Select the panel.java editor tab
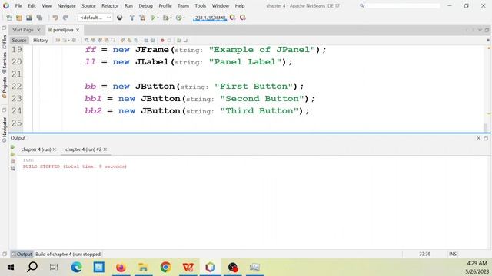Image resolution: width=492 pixels, height=276 pixels. (62, 30)
